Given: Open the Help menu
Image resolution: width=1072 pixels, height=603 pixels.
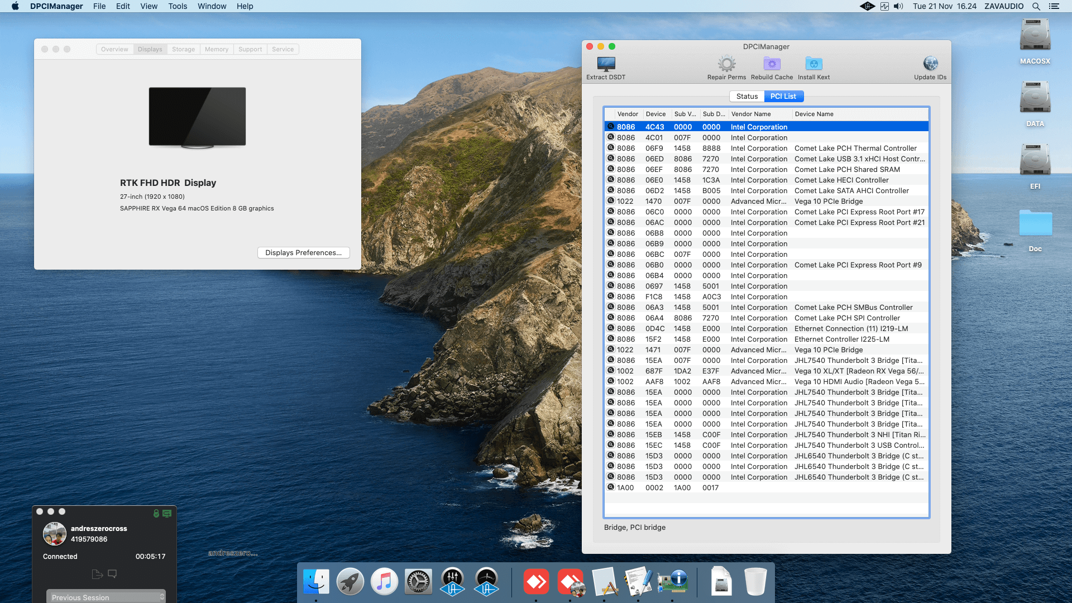Looking at the screenshot, I should coord(245,6).
